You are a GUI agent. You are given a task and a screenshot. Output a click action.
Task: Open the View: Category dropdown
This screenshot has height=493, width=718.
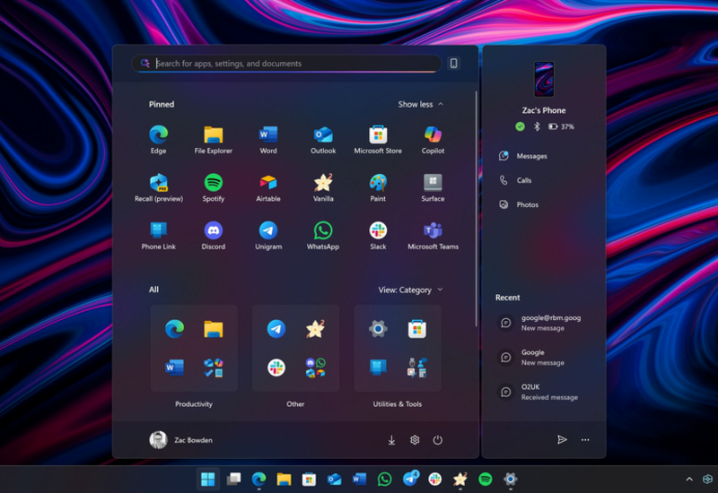pyautogui.click(x=410, y=290)
